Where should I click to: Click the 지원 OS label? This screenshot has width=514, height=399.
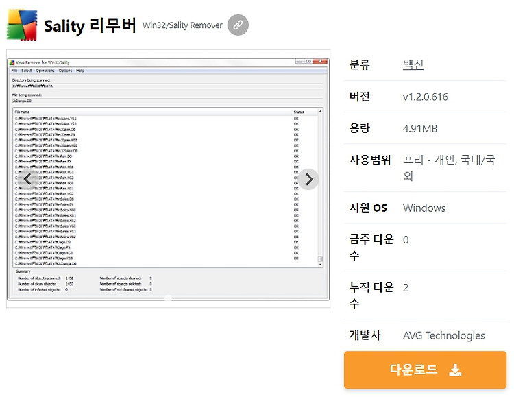pyautogui.click(x=368, y=208)
